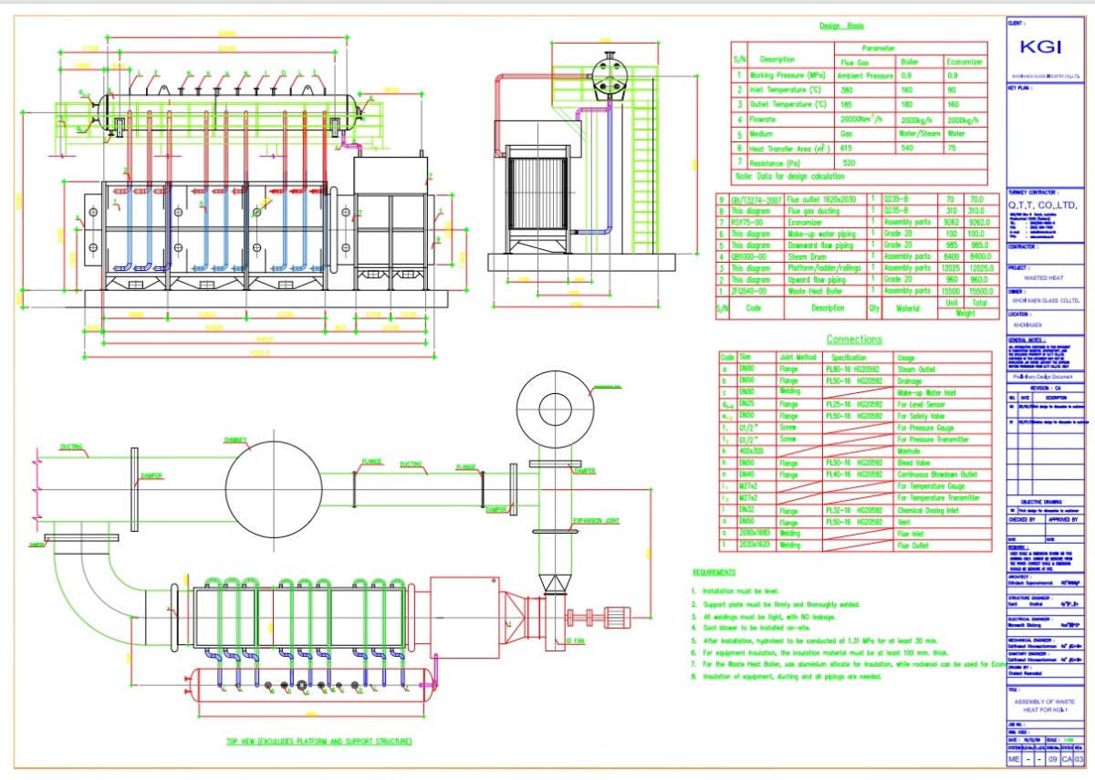1095x780 pixels.
Task: Select the FLANGE symbol on the horizontal duct
Action: pyautogui.click(x=354, y=474)
